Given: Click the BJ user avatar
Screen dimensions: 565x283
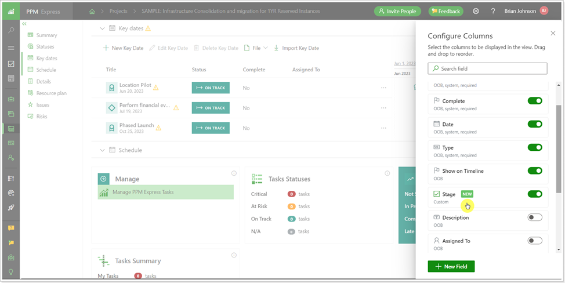Looking at the screenshot, I should [544, 11].
